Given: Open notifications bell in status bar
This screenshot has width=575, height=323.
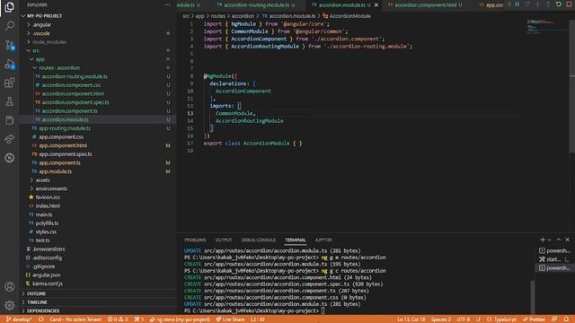Looking at the screenshot, I should click(567, 319).
